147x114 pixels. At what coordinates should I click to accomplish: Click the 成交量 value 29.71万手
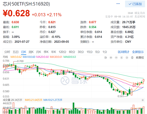tap(129, 22)
